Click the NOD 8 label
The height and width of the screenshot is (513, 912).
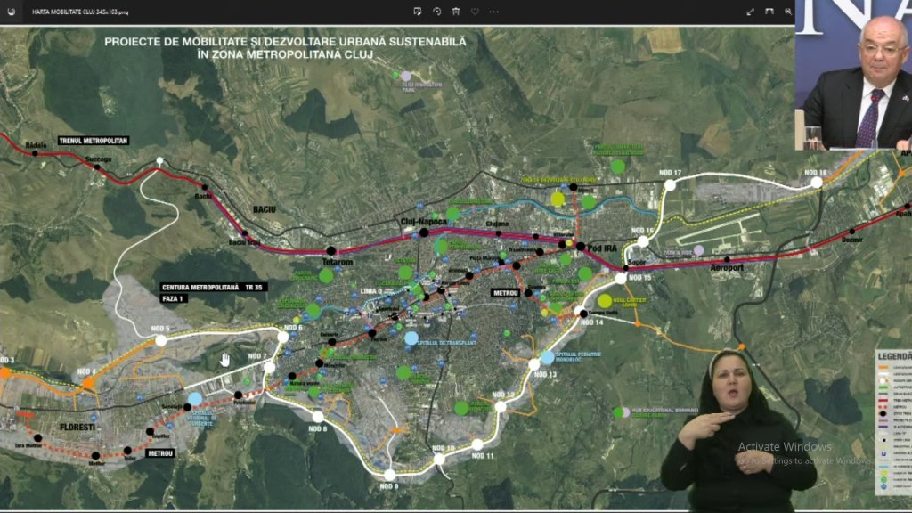(318, 428)
